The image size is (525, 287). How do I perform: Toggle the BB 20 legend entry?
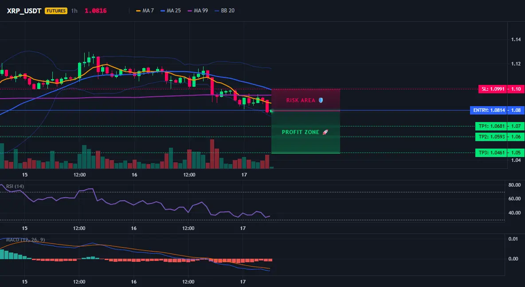(224, 11)
